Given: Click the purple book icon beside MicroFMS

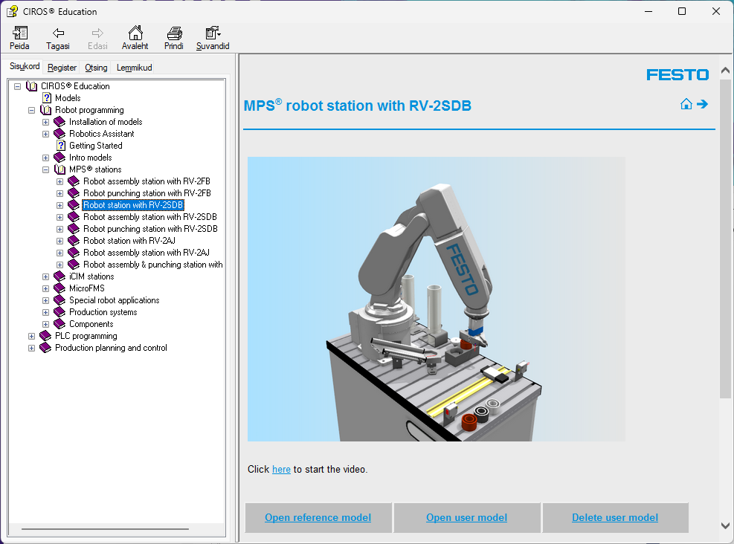Looking at the screenshot, I should tap(59, 288).
